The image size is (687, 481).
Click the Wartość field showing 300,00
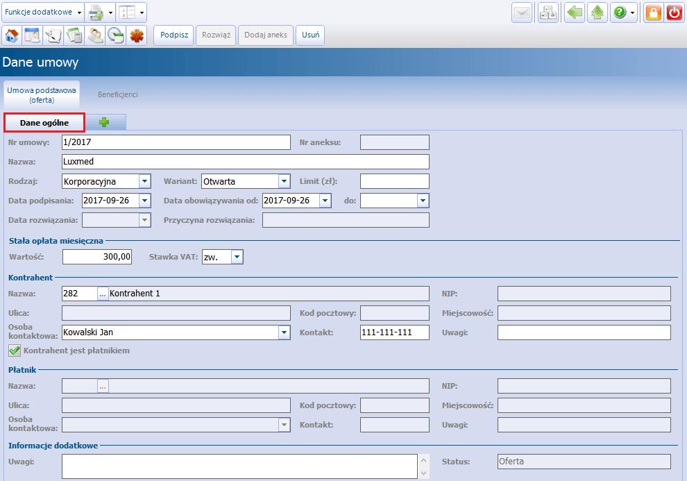pyautogui.click(x=97, y=257)
